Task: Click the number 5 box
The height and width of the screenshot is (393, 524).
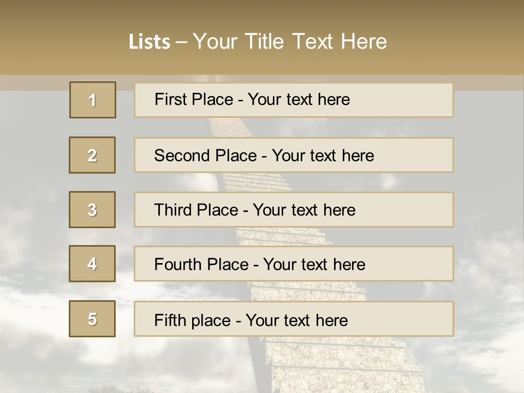Action: 92,319
